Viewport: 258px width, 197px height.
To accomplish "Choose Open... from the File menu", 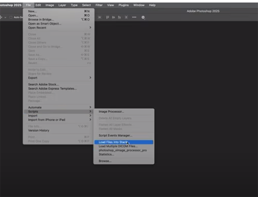I will coord(58,15).
